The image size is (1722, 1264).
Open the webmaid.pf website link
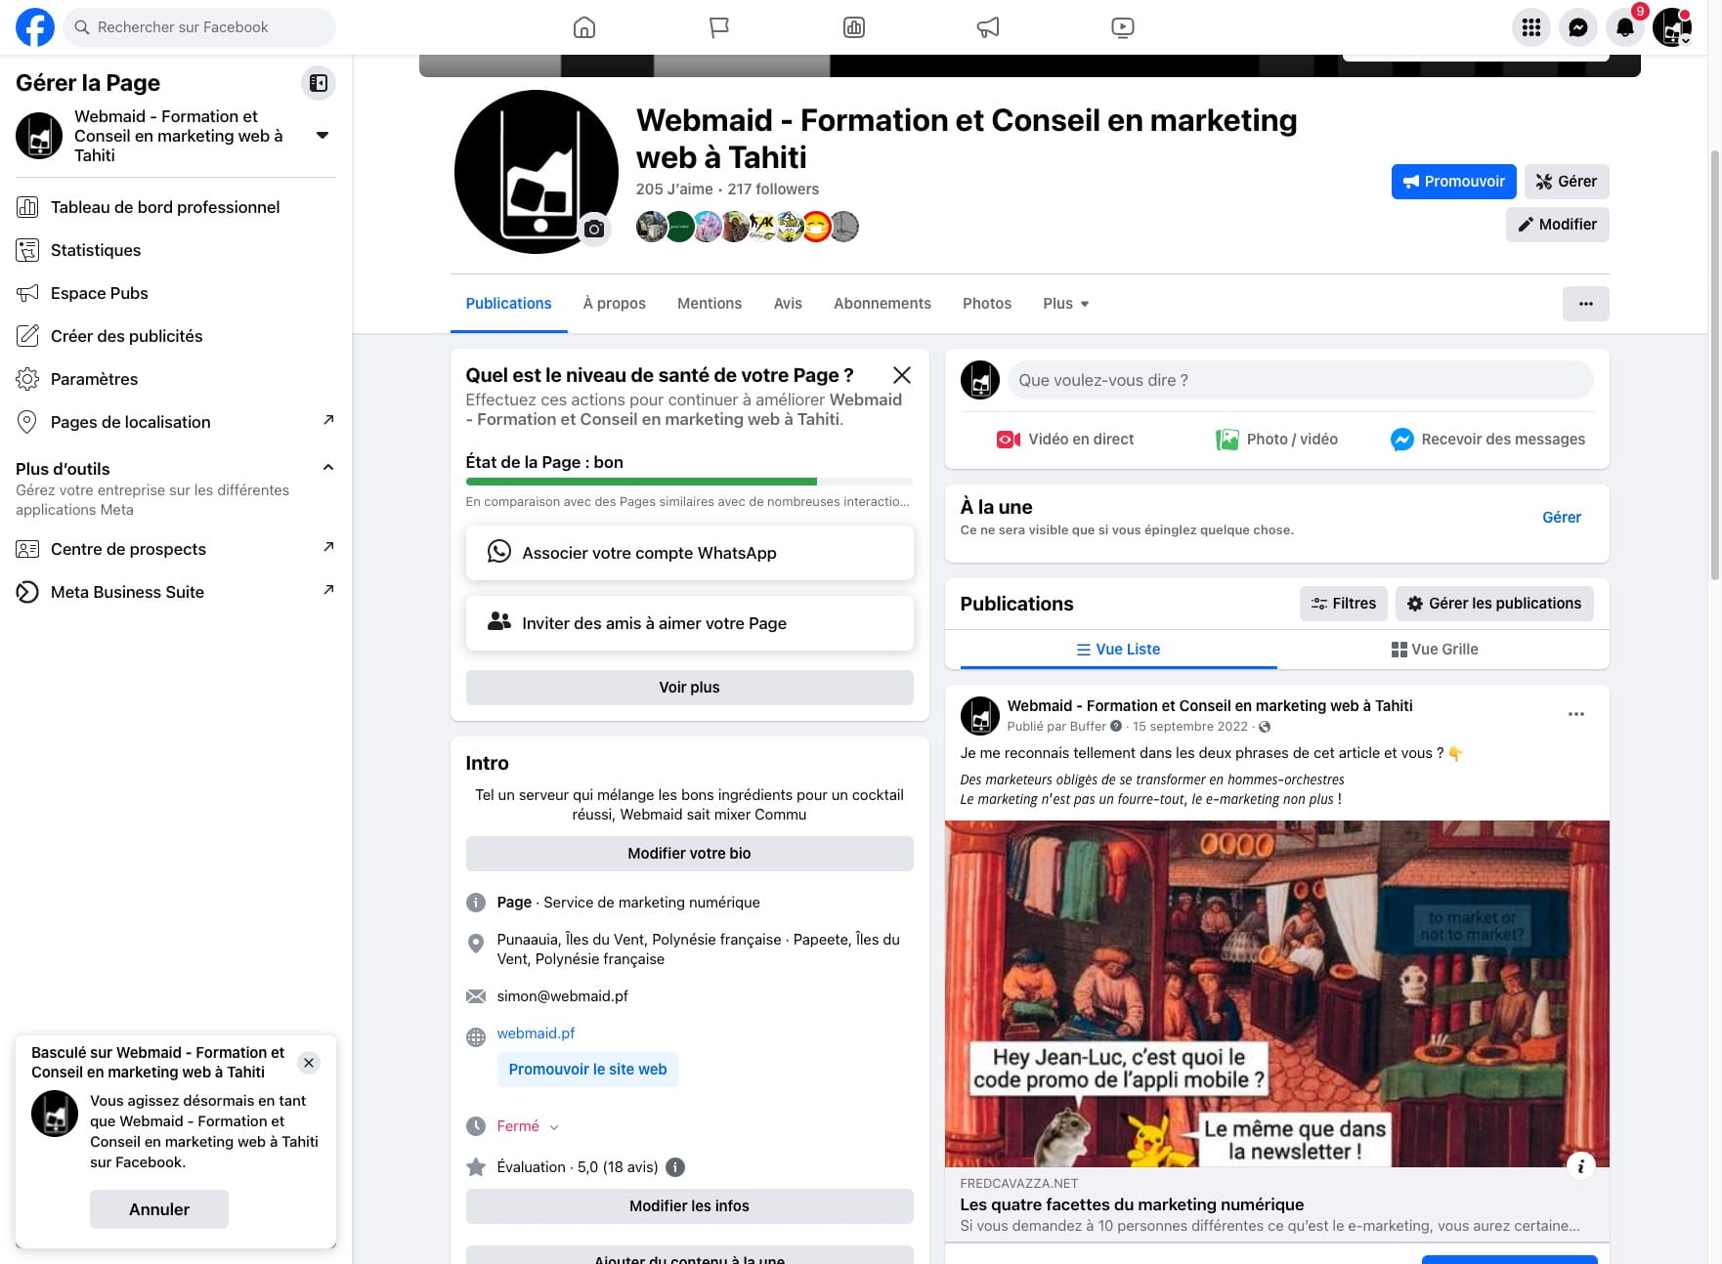[536, 1033]
